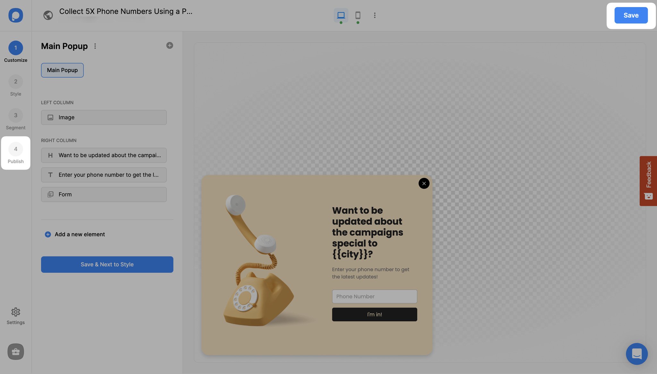Switch to desktop preview icon
The width and height of the screenshot is (657, 374).
coord(341,15)
